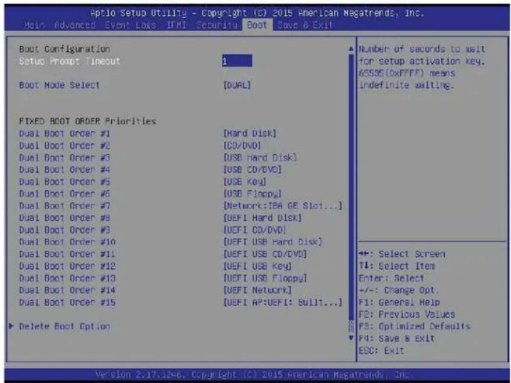Open the Save & Exit tab
This screenshot has width=511, height=383.
click(305, 25)
